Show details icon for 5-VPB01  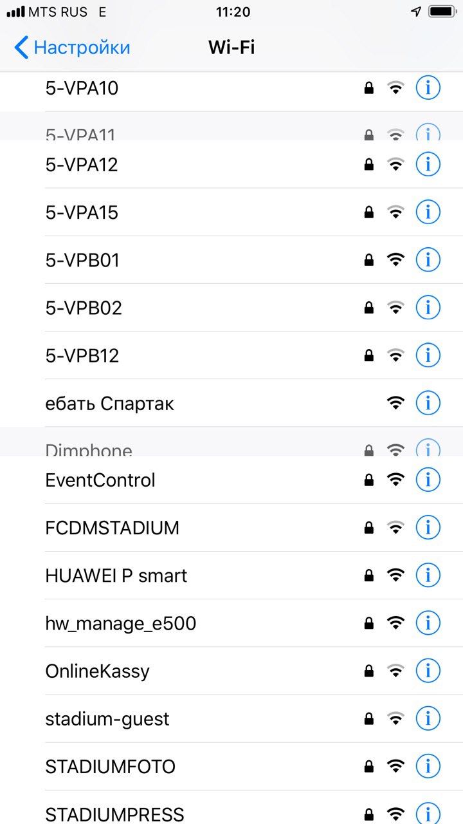click(x=428, y=260)
